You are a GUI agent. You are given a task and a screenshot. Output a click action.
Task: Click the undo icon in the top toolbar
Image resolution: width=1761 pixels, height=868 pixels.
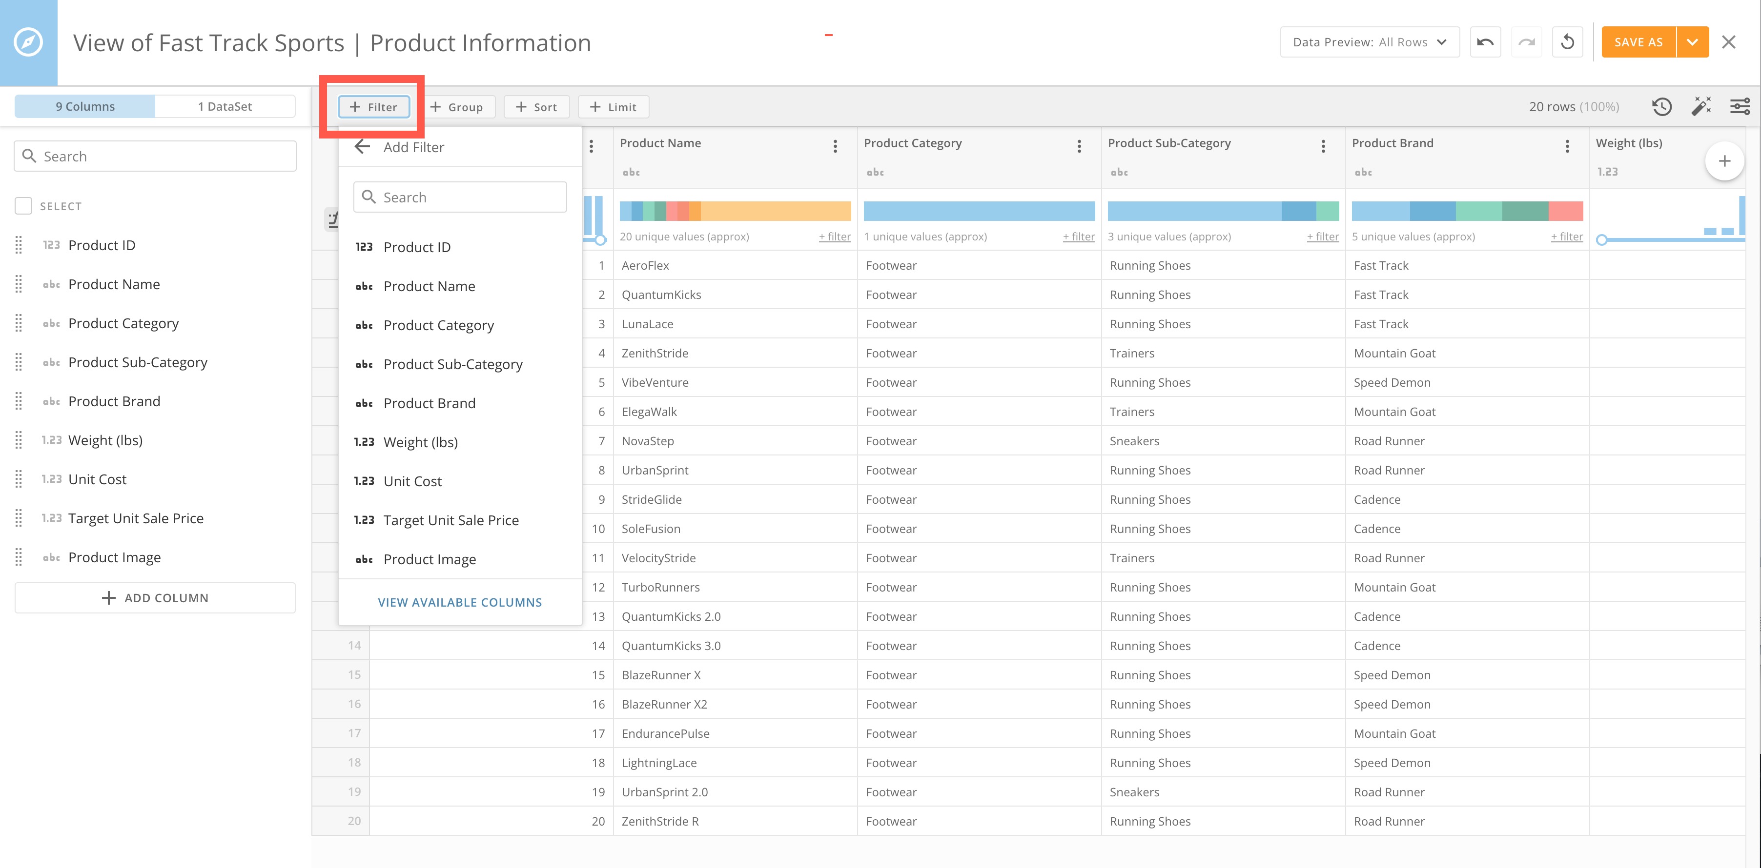(1485, 41)
